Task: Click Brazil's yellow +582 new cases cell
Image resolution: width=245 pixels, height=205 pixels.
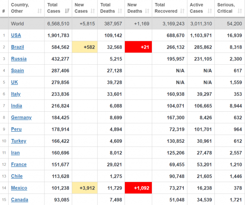Action: point(85,47)
